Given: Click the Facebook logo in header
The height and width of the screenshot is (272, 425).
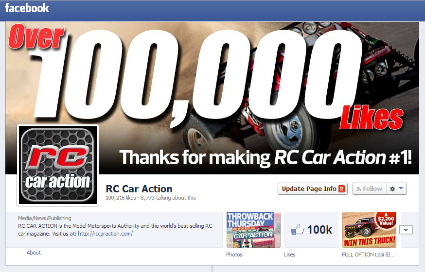Looking at the screenshot, I should 27,8.
